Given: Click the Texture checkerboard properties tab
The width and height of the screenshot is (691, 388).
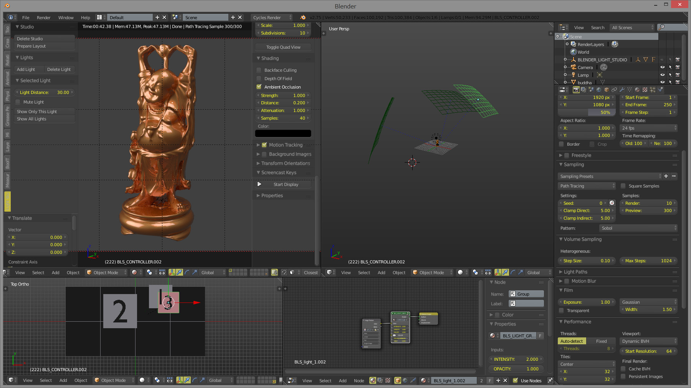Looking at the screenshot, I should coord(645,90).
